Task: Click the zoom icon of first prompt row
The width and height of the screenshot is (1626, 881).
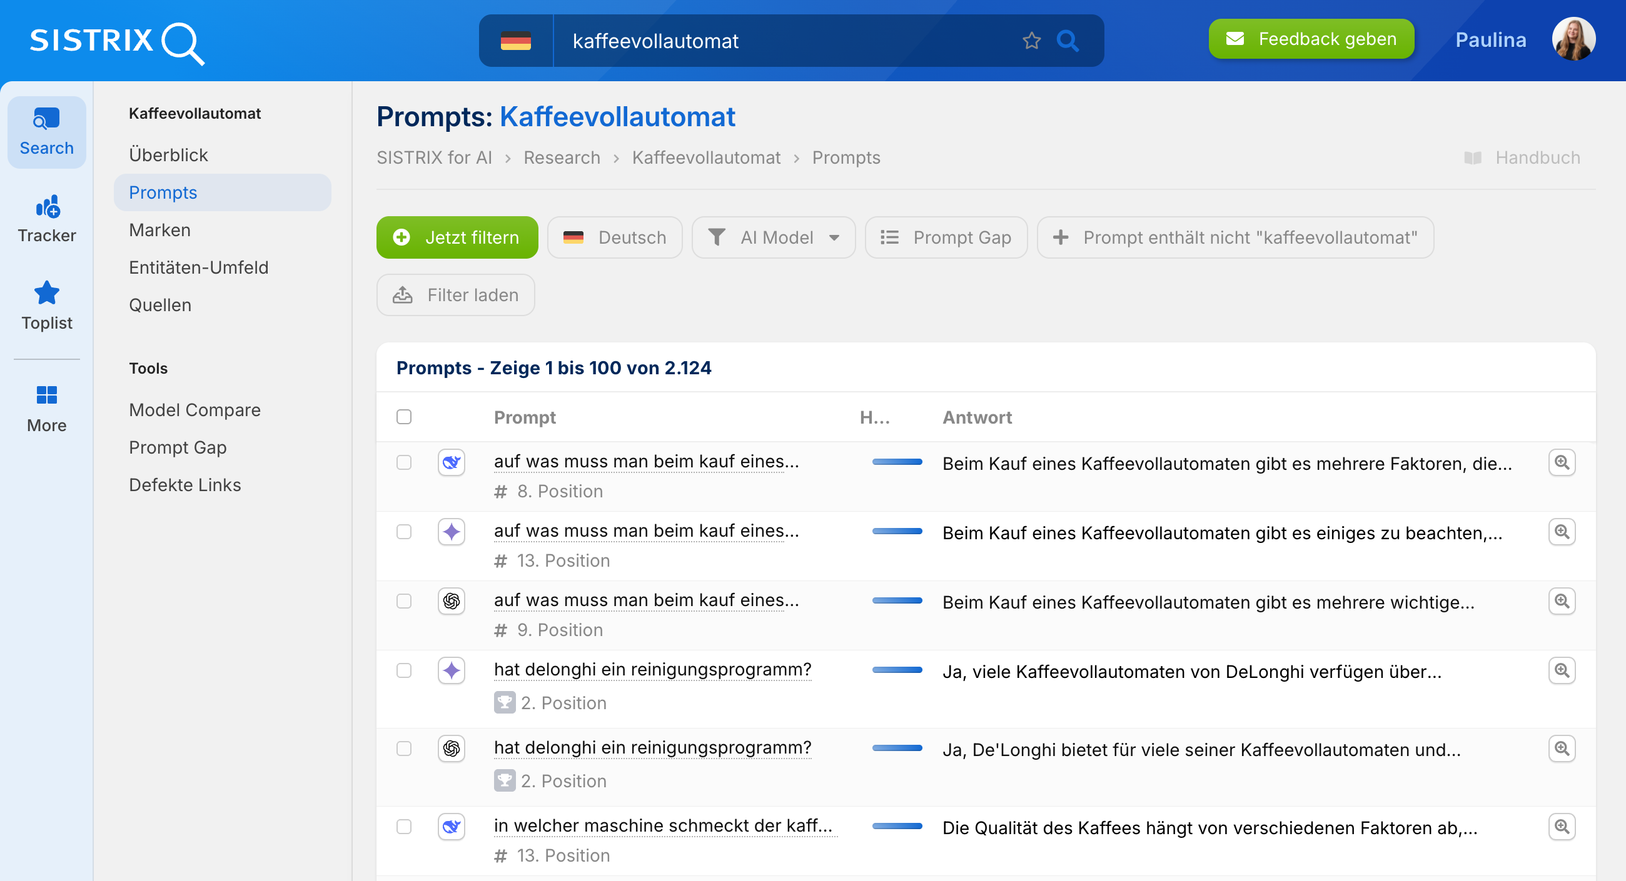Action: (x=1562, y=462)
